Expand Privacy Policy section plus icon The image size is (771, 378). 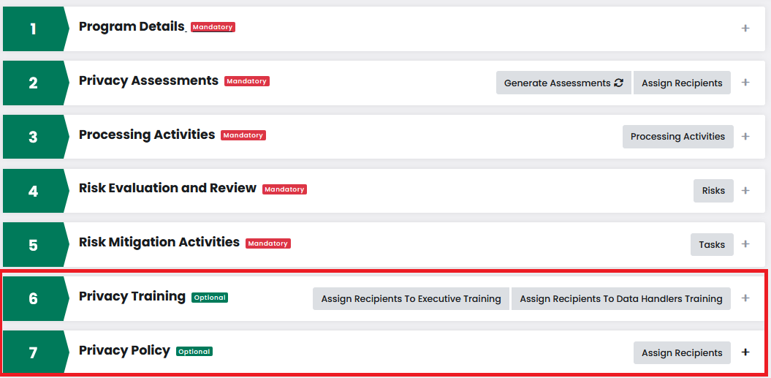[x=745, y=352]
